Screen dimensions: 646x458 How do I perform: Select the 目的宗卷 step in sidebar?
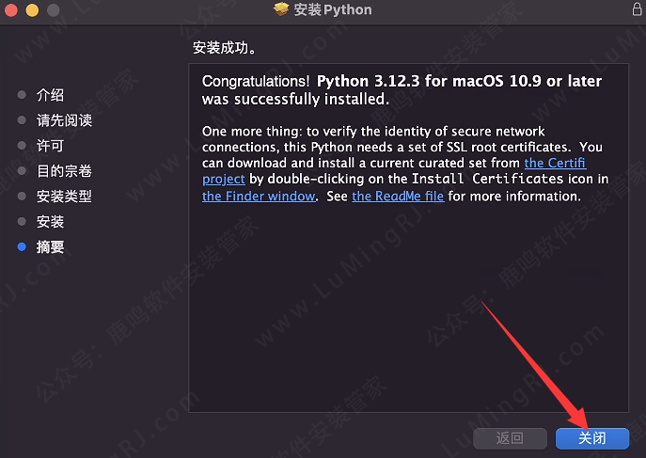click(64, 171)
